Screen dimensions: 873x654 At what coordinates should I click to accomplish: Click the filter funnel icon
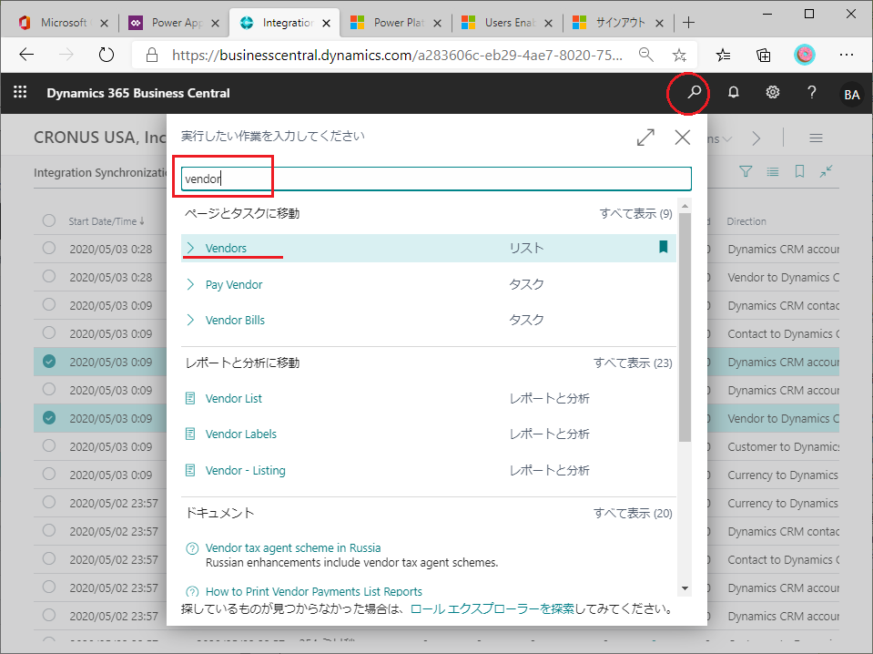point(746,171)
